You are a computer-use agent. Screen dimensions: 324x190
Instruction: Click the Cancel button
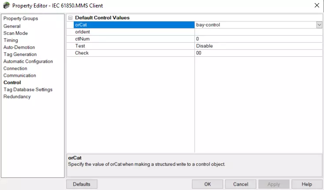click(241, 184)
